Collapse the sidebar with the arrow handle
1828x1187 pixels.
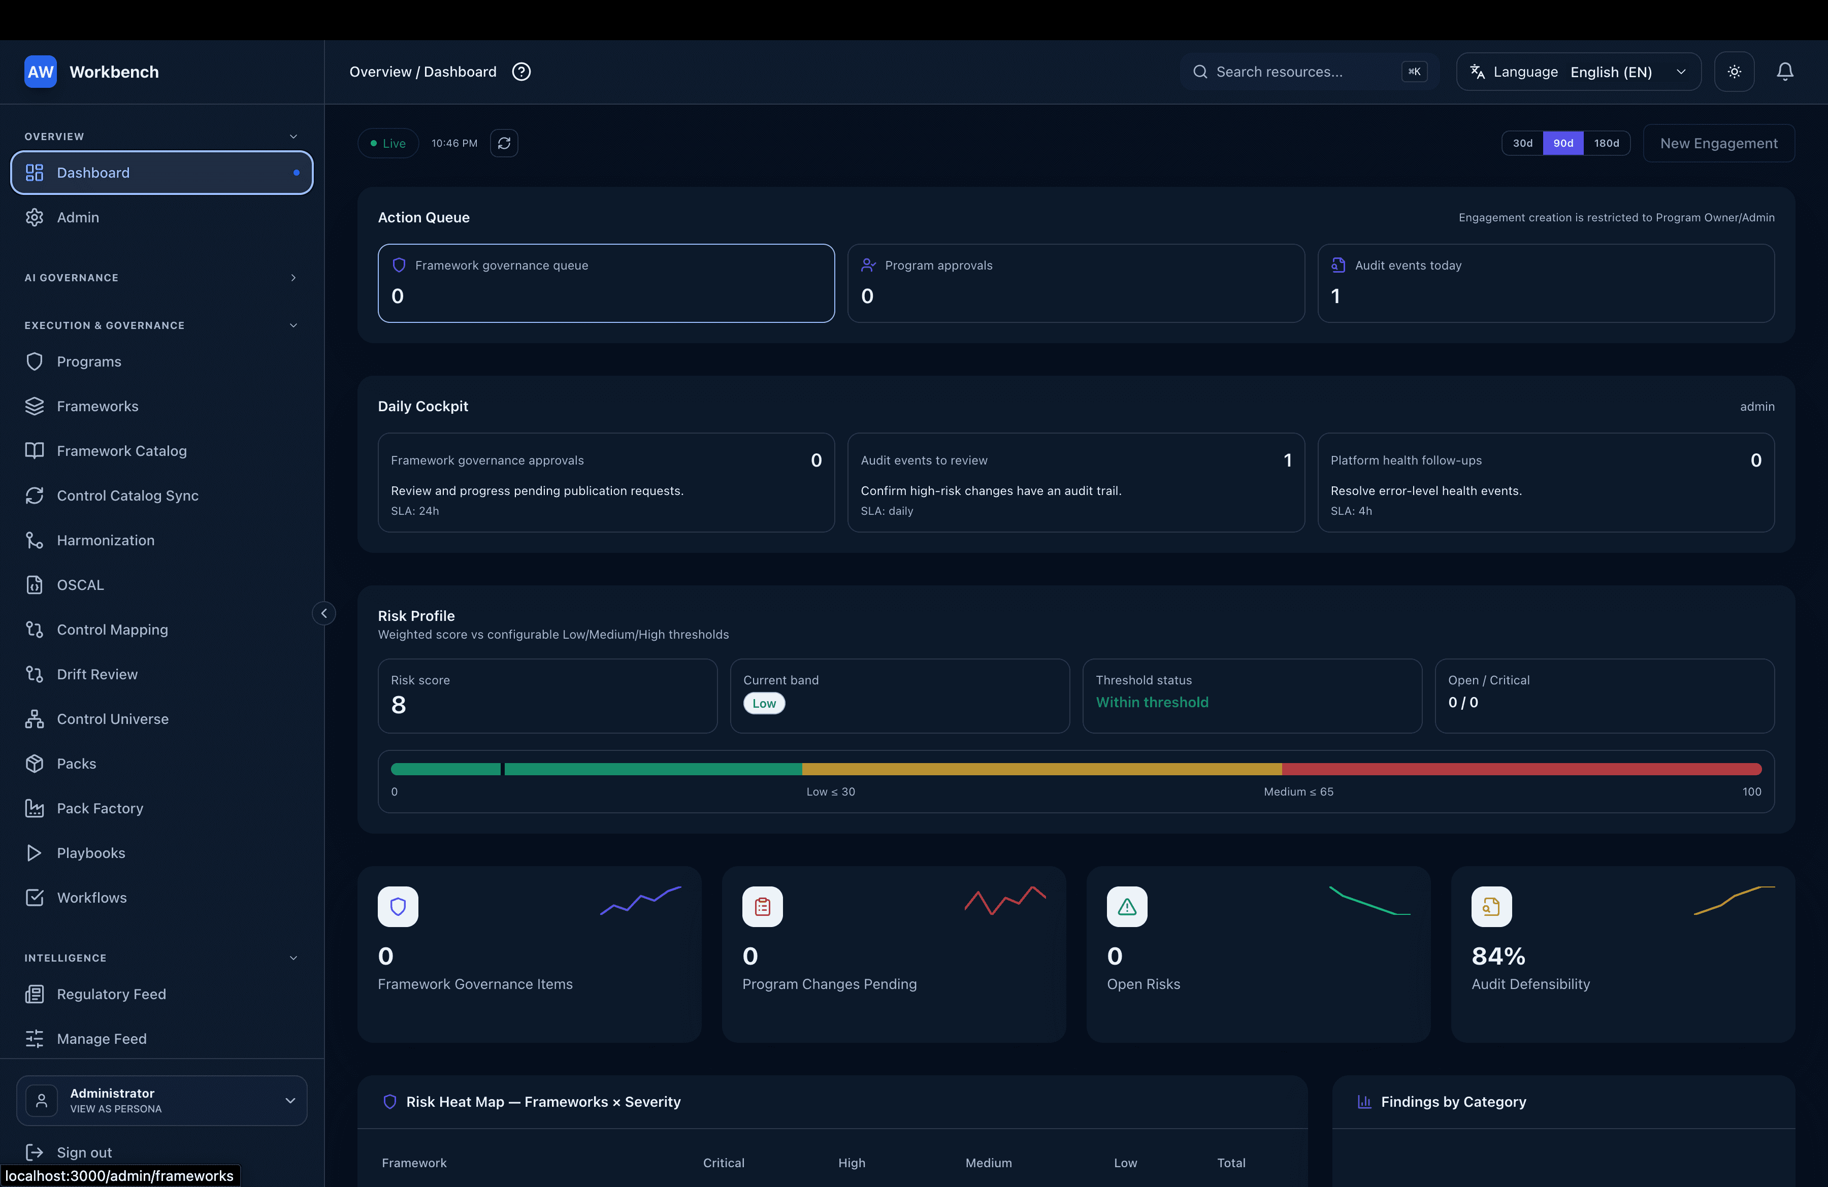pyautogui.click(x=323, y=613)
